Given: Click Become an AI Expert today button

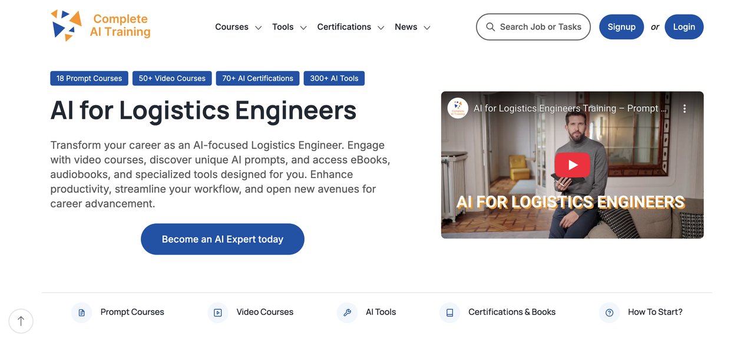Looking at the screenshot, I should (x=223, y=239).
